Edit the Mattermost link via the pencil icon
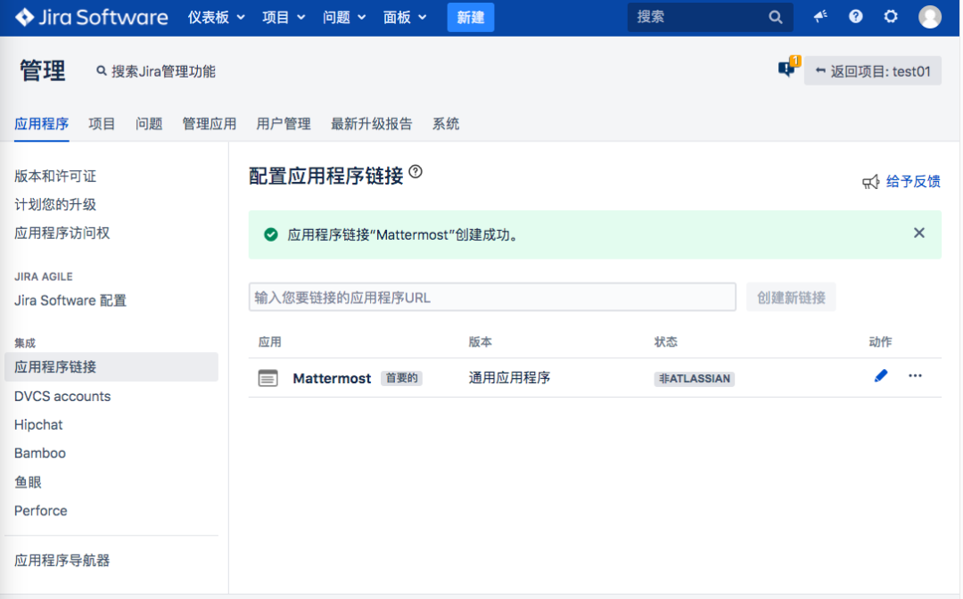This screenshot has width=963, height=599. pyautogui.click(x=881, y=375)
